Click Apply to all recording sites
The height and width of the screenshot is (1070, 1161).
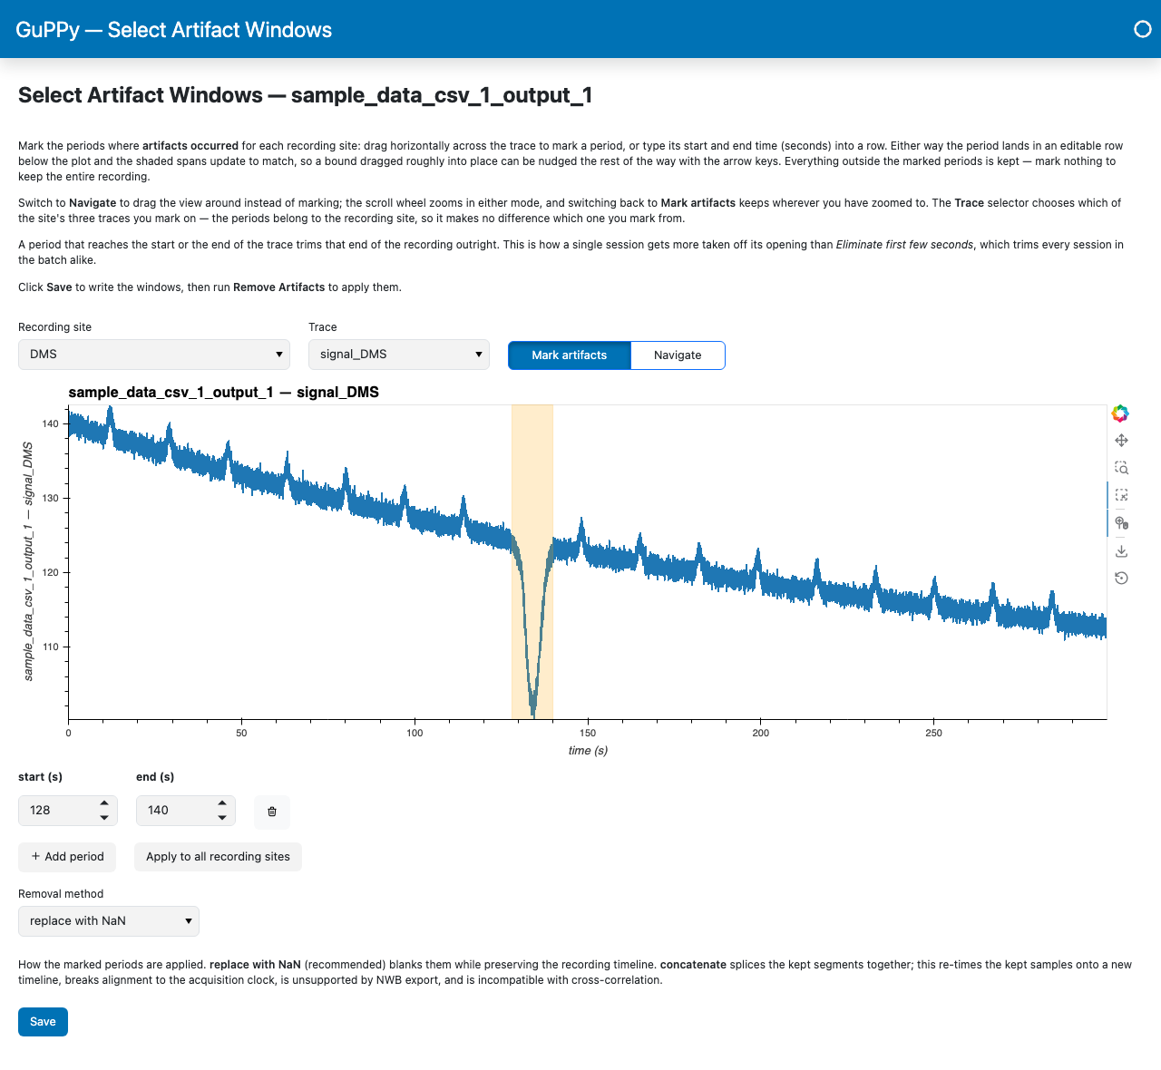[x=218, y=857]
